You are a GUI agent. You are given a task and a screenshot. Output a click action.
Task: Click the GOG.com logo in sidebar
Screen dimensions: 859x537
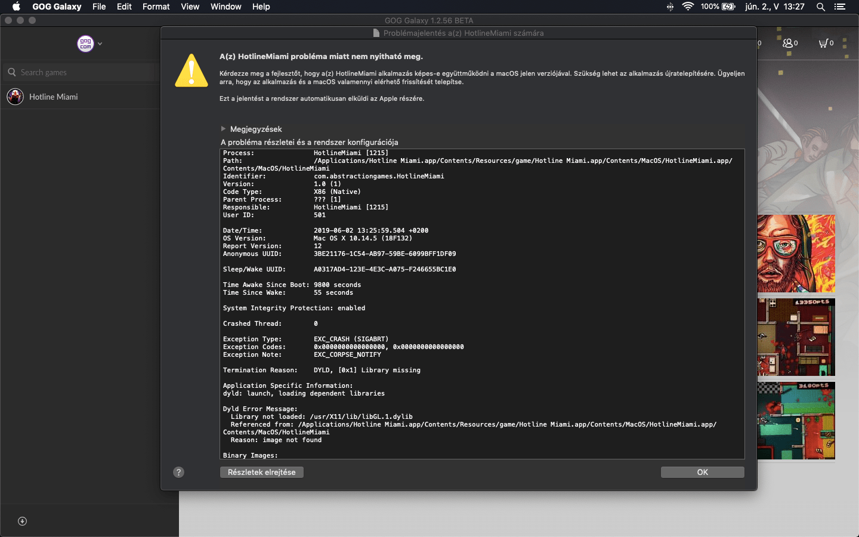tap(86, 44)
